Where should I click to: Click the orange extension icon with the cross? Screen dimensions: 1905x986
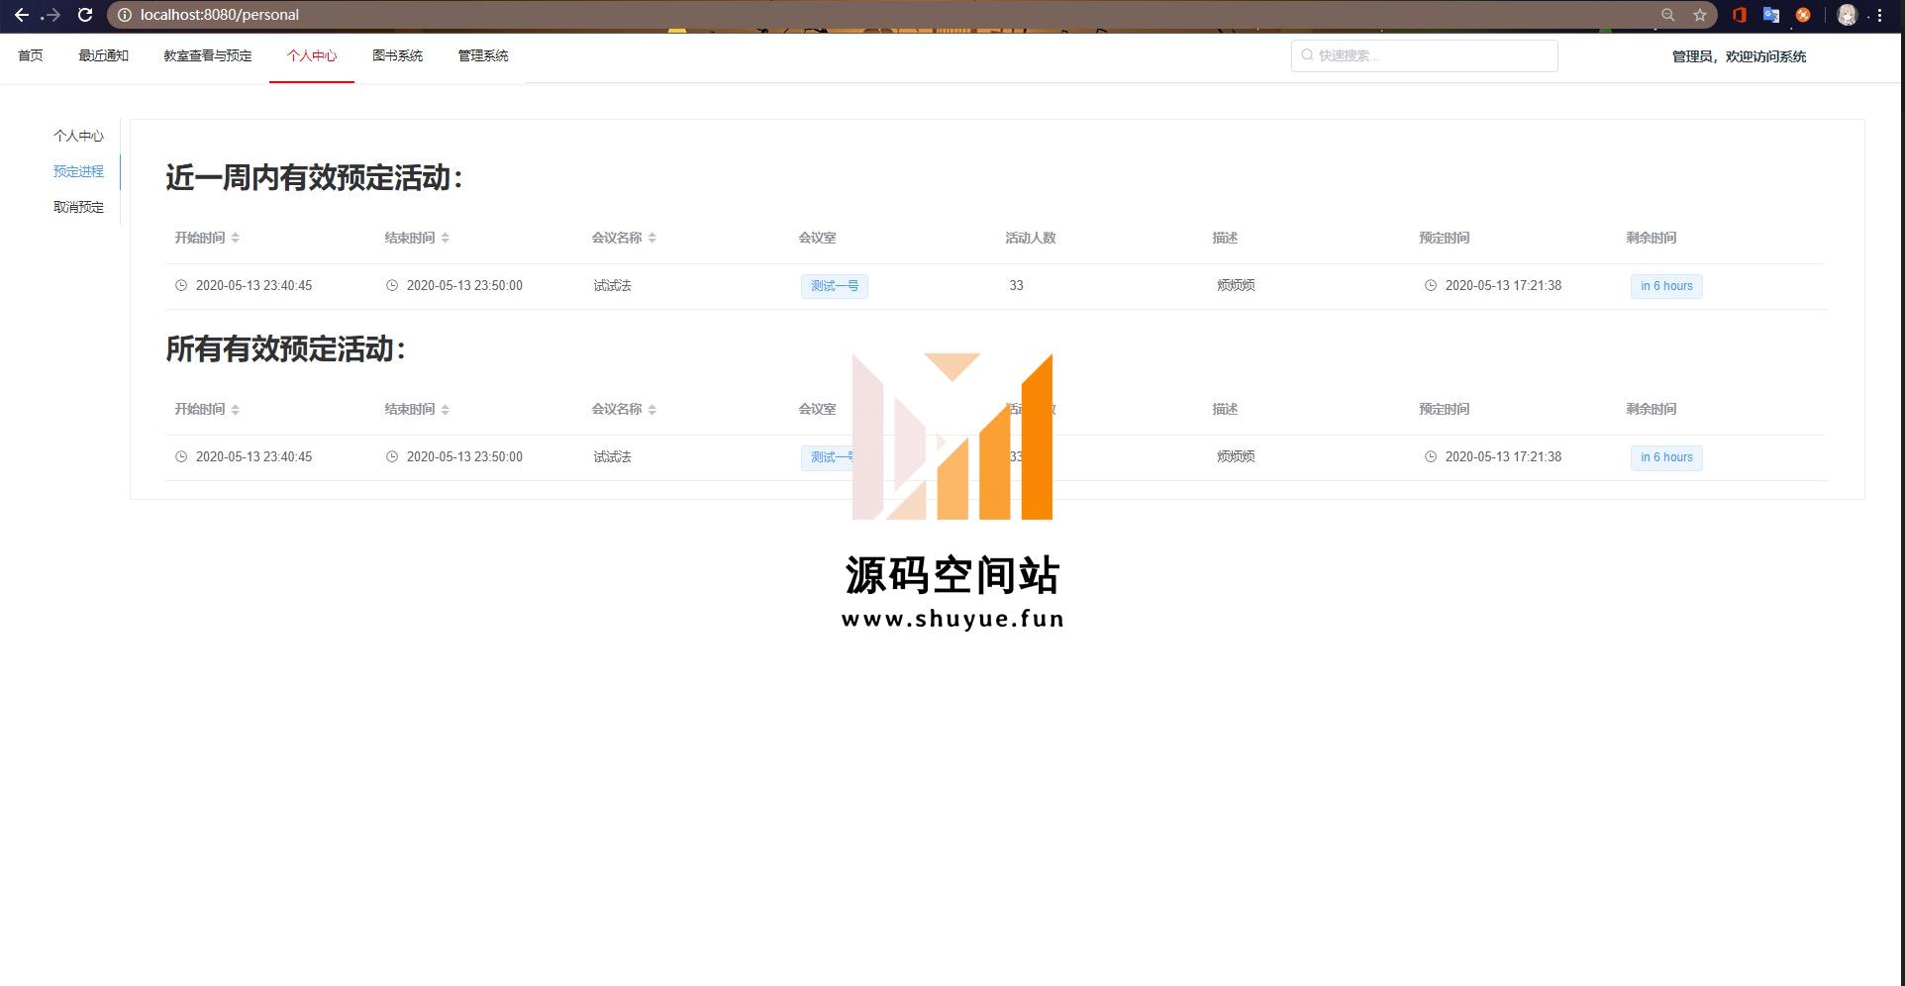(x=1803, y=15)
